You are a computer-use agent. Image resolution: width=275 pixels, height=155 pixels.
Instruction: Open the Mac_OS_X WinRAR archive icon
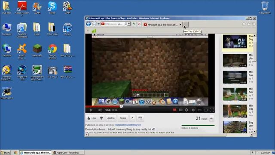(67, 72)
